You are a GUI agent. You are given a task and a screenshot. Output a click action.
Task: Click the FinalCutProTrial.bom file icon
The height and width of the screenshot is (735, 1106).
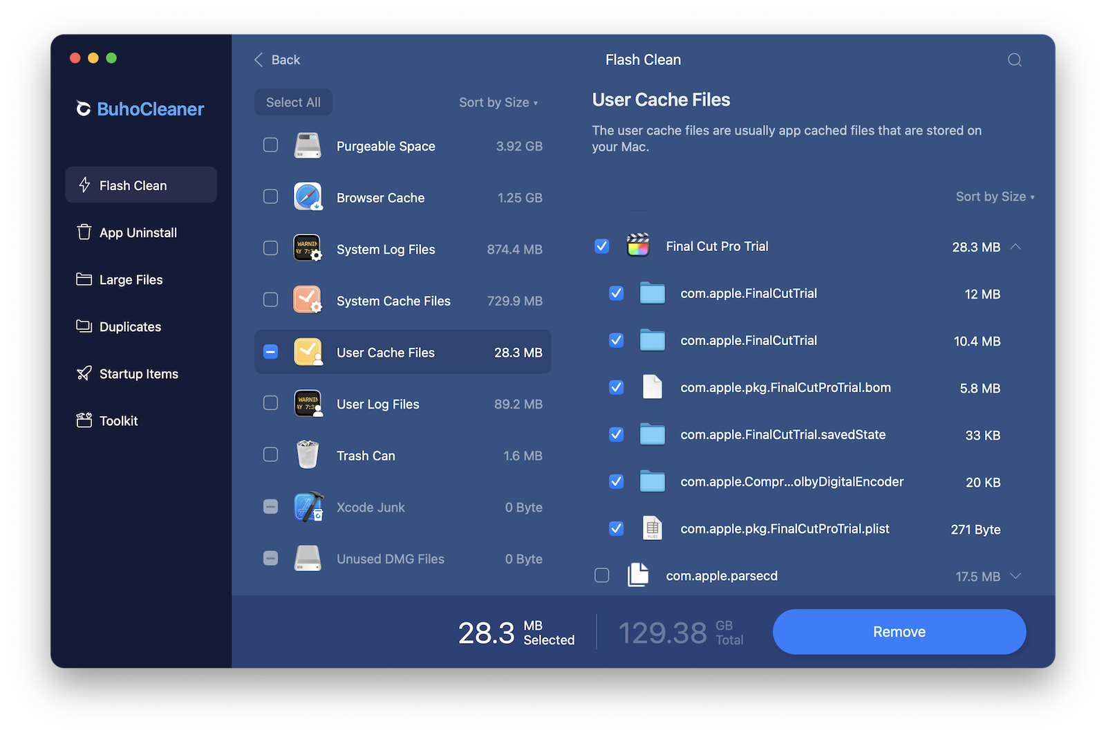[652, 387]
